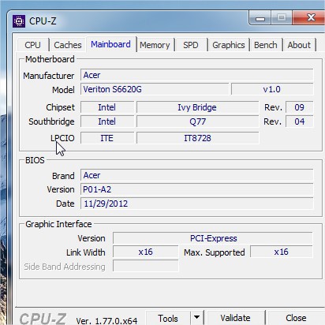Open the Caches tab
This screenshot has width=325, height=325.
[x=68, y=45]
